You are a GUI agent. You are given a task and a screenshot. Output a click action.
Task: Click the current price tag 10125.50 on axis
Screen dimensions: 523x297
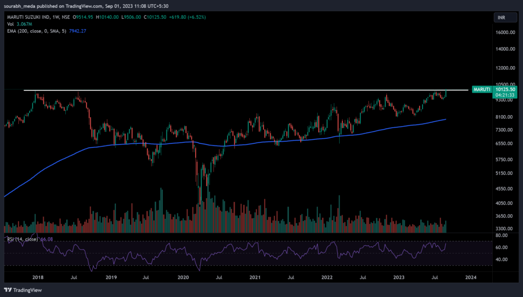tap(505, 89)
